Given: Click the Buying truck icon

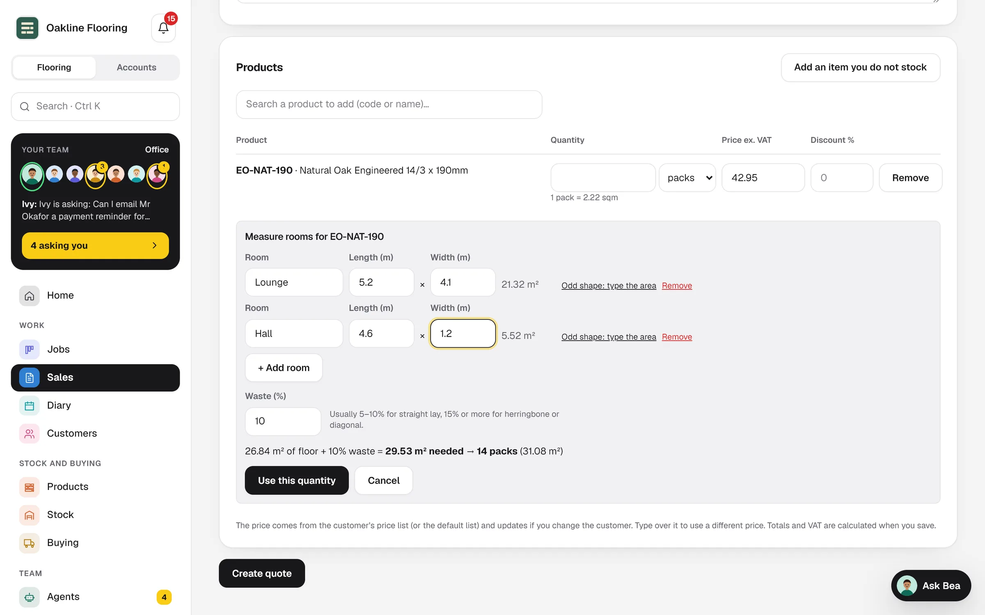Looking at the screenshot, I should (x=29, y=543).
